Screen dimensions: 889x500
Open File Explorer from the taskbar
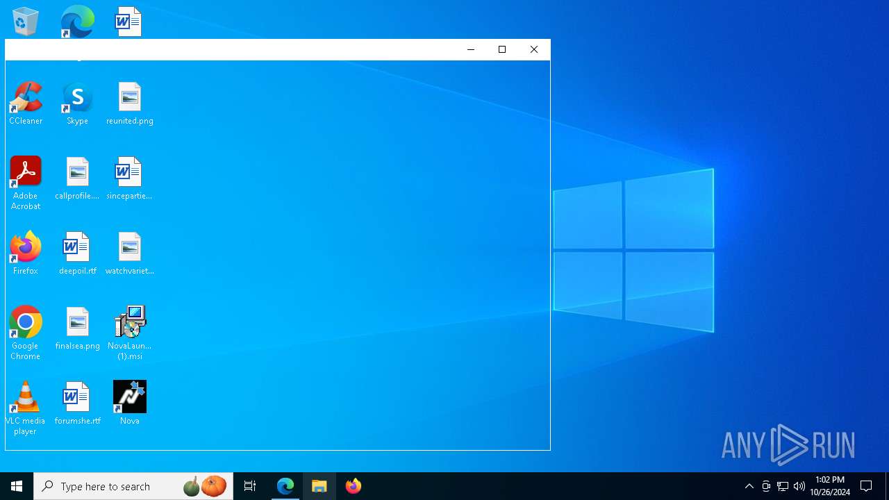pyautogui.click(x=319, y=486)
